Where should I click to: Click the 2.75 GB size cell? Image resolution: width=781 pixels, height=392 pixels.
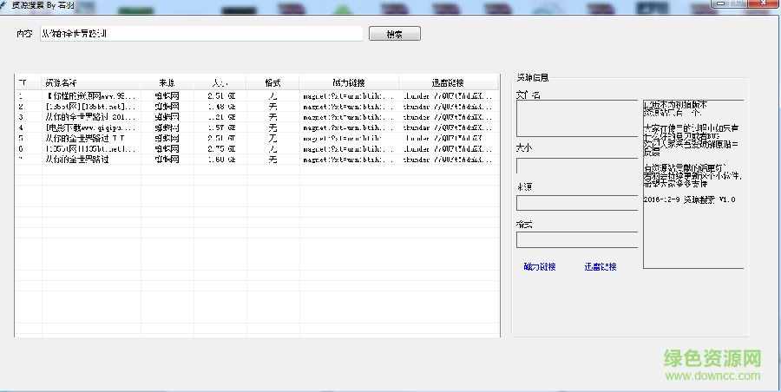(x=220, y=149)
